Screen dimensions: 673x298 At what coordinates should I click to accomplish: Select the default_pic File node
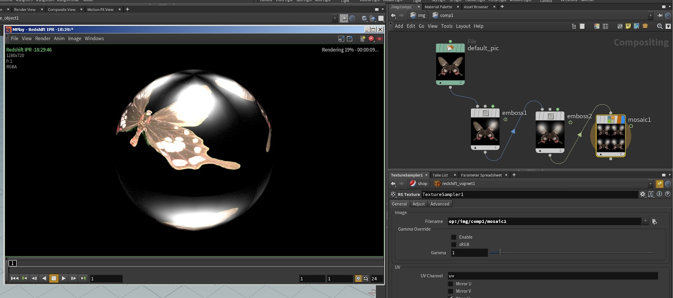pos(450,64)
